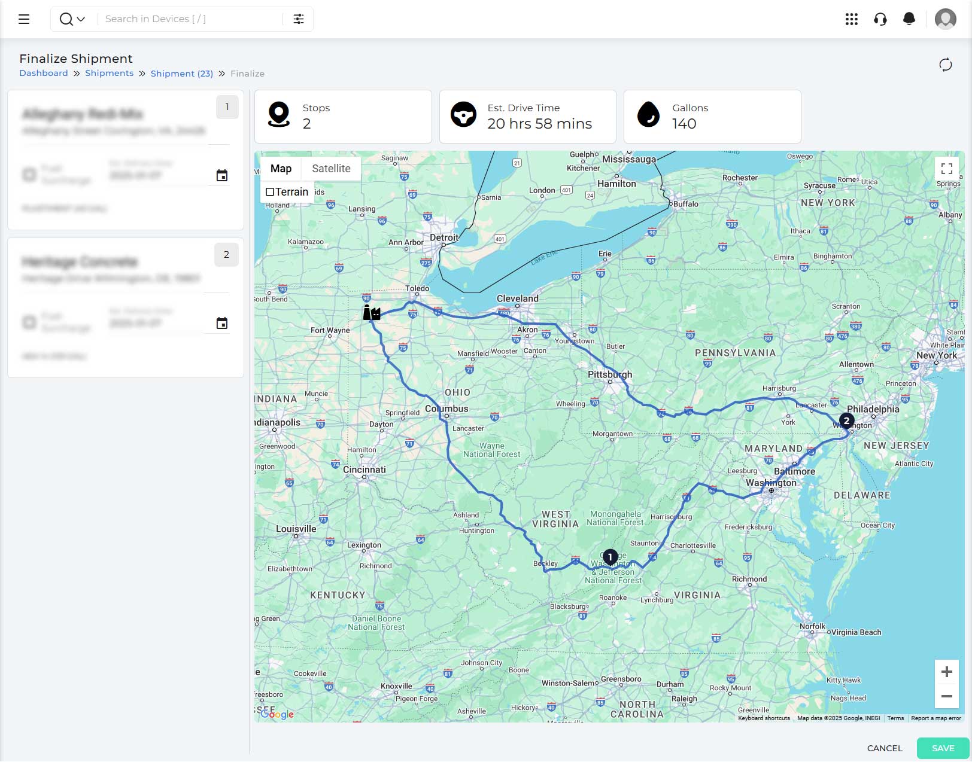Click the Google logo on the map
The width and height of the screenshot is (972, 762).
[x=277, y=714]
